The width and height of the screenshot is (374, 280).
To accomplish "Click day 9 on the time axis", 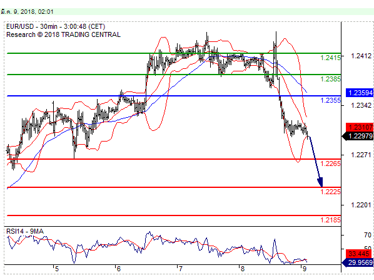I will pos(304,269).
